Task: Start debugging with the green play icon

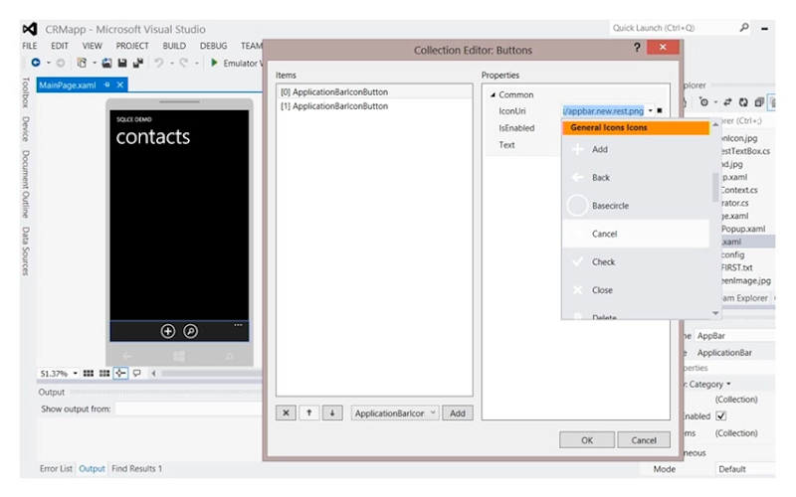Action: [214, 63]
